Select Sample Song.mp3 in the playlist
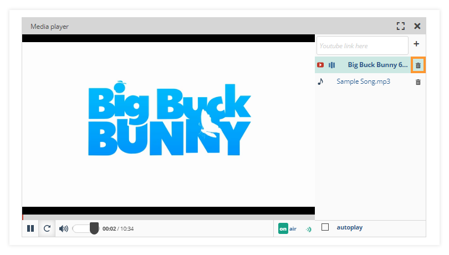This screenshot has height=255, width=449. click(364, 81)
